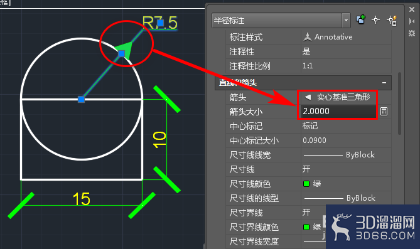Screen dimensions: 420x249
Task: Collapse the 直线和箭头 section
Action: 384,83
